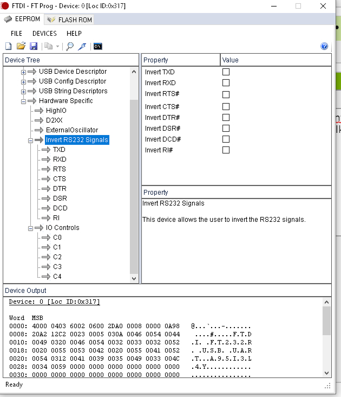Check the Invert DSR# box

point(226,129)
